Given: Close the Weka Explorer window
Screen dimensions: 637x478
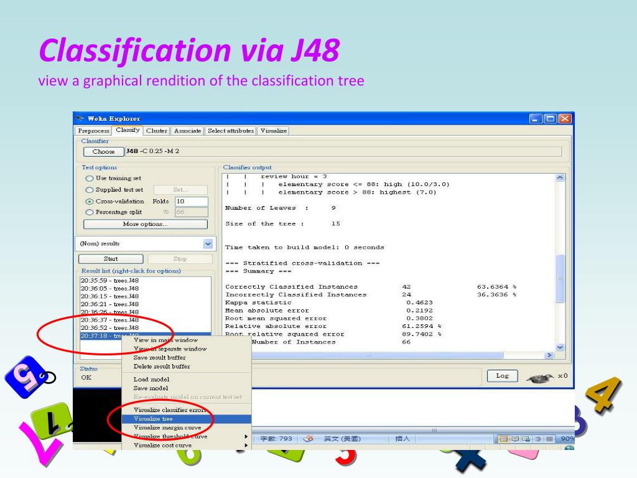Looking at the screenshot, I should [x=565, y=119].
